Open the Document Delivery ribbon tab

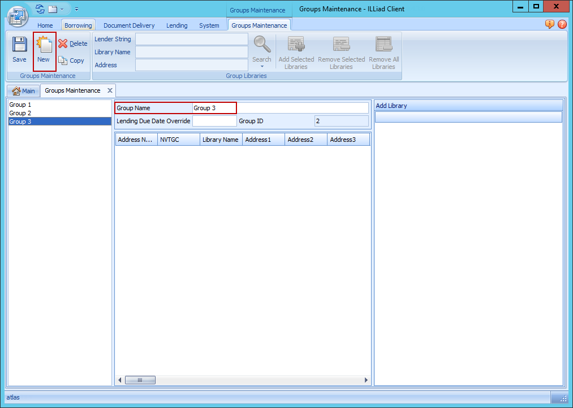129,25
